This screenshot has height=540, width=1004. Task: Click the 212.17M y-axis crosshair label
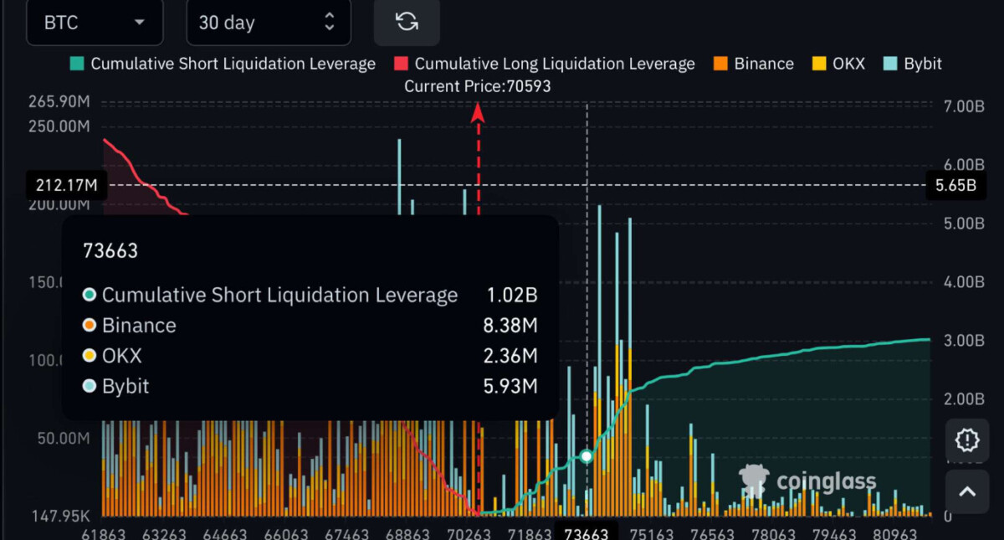[66, 184]
